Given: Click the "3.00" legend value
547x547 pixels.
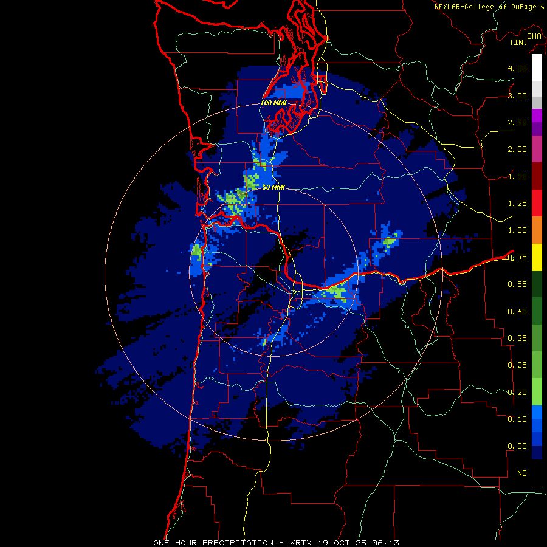Looking at the screenshot, I should point(517,95).
